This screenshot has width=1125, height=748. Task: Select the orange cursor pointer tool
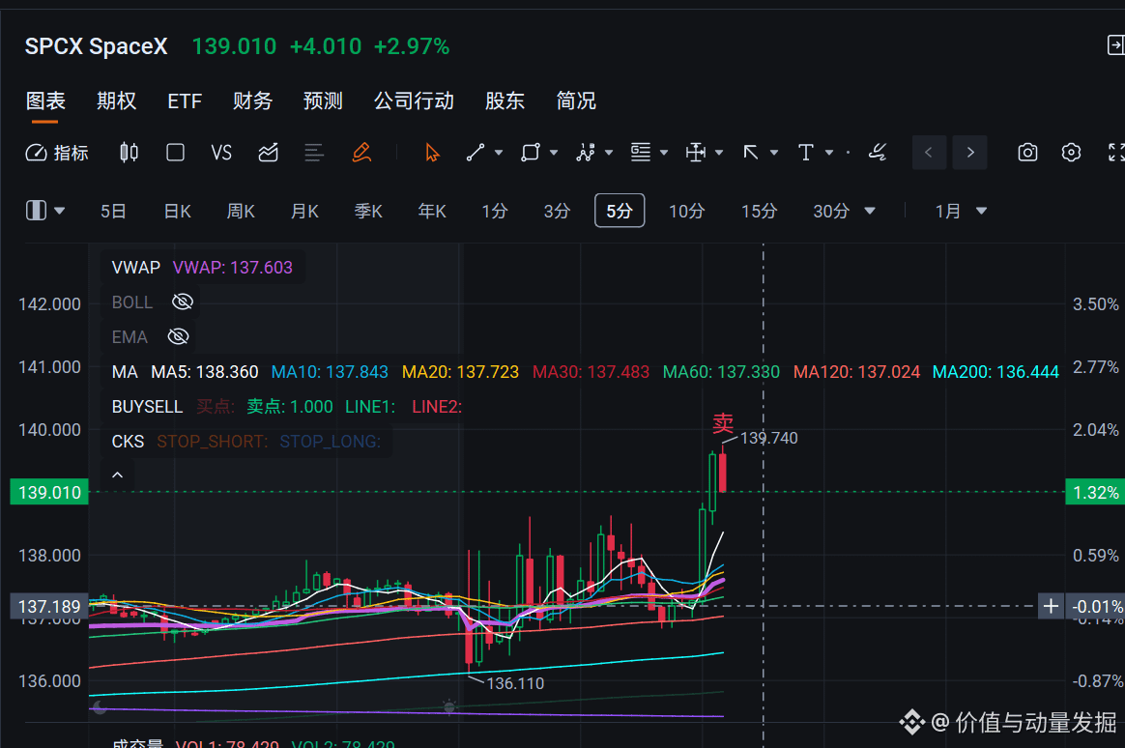click(x=432, y=153)
